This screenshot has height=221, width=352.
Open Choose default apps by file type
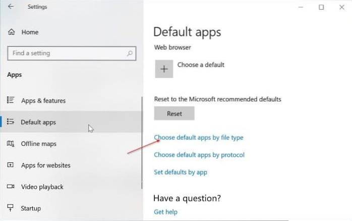[198, 137]
